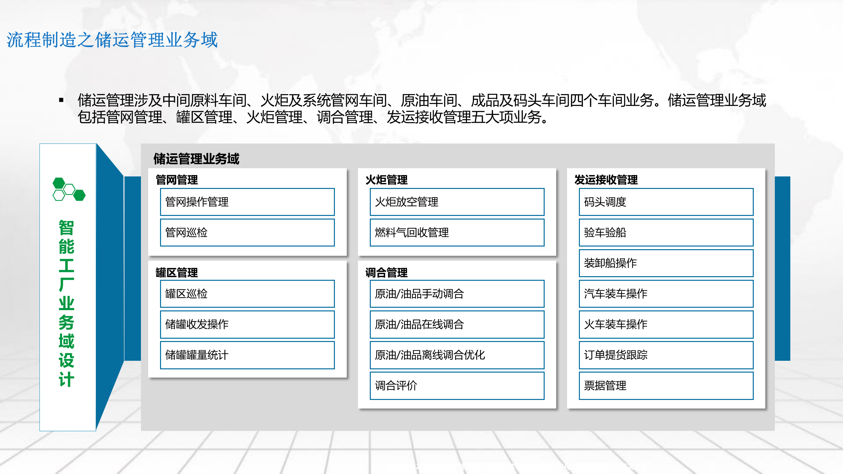This screenshot has width=843, height=474.
Task: Click the vertical 智能工厂业务域设计 label
Action: (x=67, y=303)
